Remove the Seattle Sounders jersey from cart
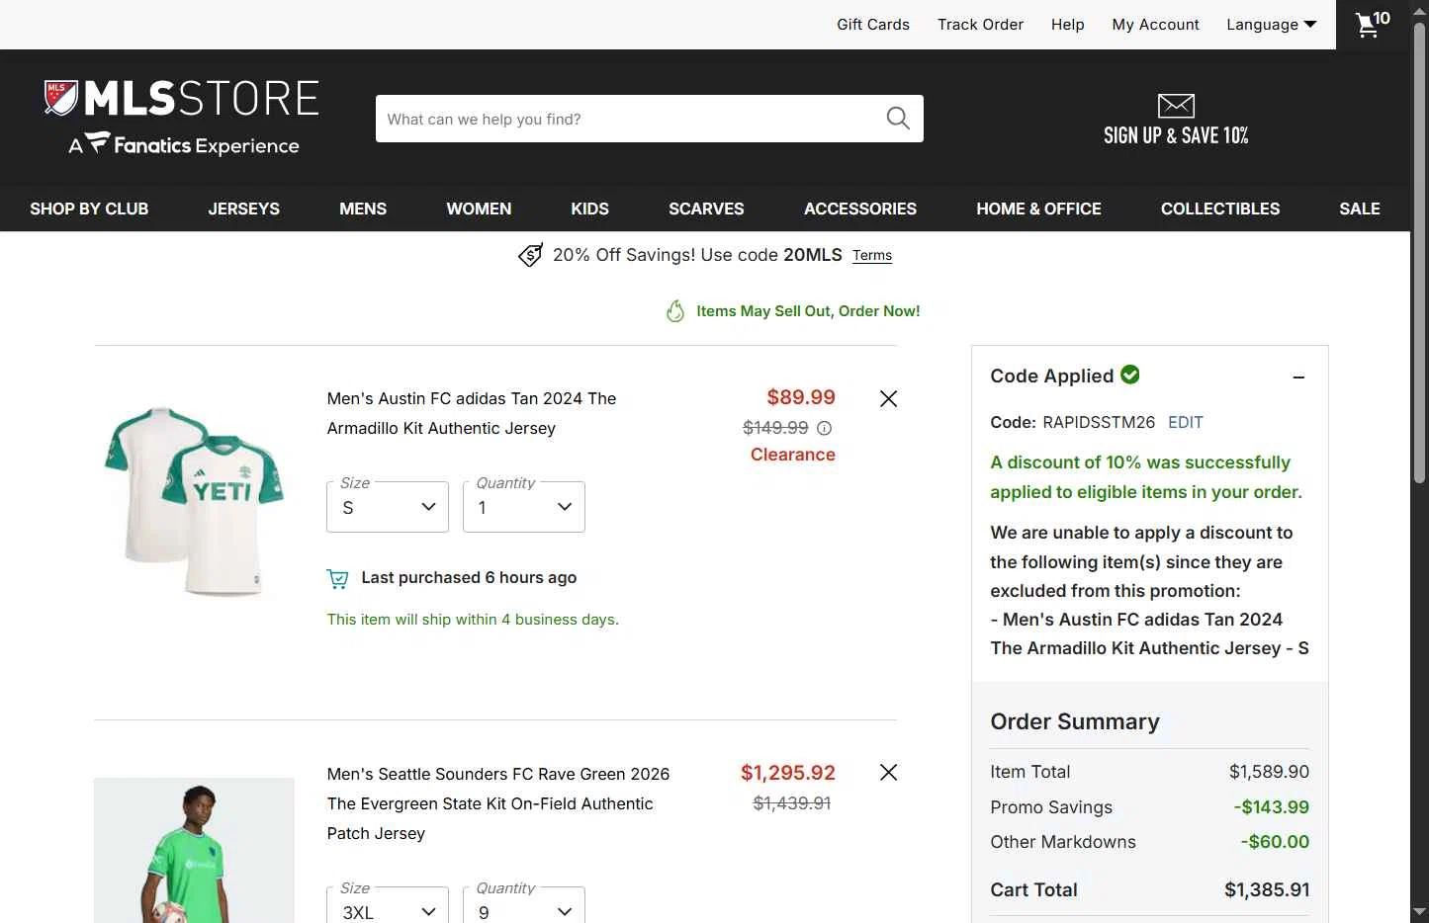This screenshot has width=1429, height=923. (x=889, y=773)
